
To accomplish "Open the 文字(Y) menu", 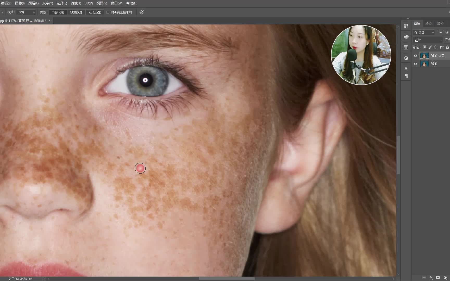I will click(48, 3).
